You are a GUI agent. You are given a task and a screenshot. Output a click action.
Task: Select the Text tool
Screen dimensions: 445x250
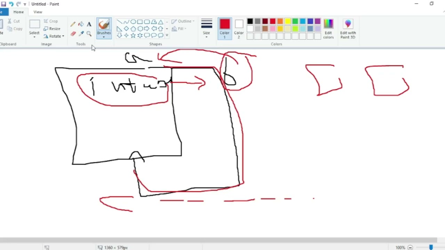pyautogui.click(x=89, y=24)
